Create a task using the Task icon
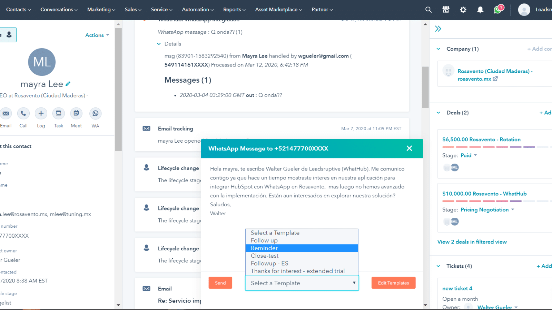Image resolution: width=552 pixels, height=310 pixels. click(58, 113)
